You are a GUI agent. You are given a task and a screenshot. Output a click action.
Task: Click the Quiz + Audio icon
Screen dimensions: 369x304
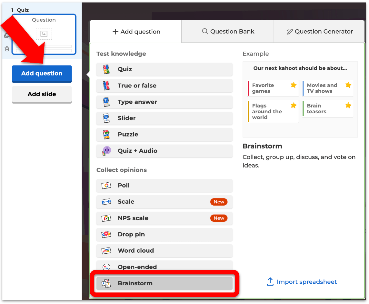click(x=106, y=151)
